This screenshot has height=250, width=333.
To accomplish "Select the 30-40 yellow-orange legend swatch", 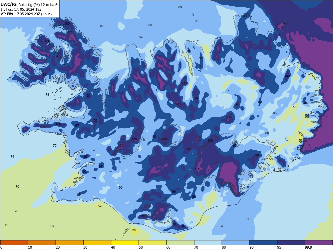I will [97, 243].
